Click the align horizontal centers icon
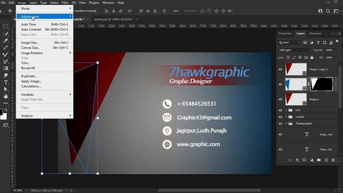The width and height of the screenshot is (343, 193). coord(114,11)
